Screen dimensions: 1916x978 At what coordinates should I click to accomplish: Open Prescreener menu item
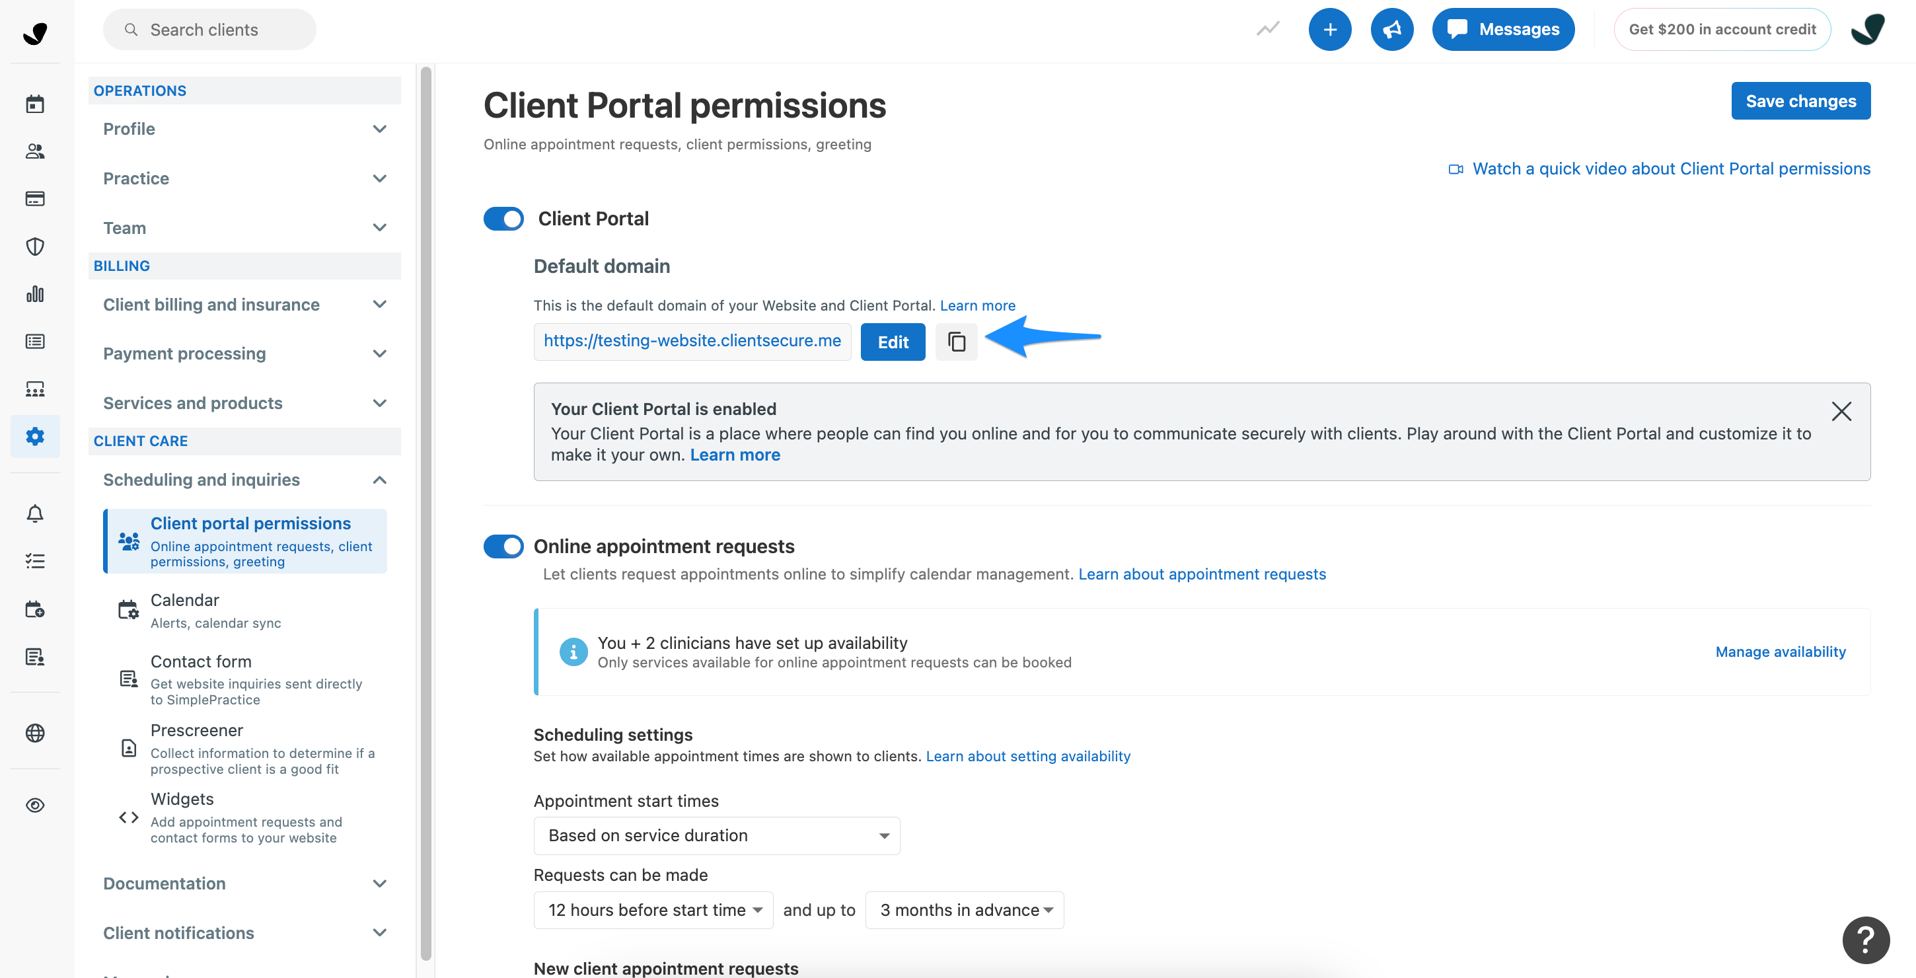[246, 748]
